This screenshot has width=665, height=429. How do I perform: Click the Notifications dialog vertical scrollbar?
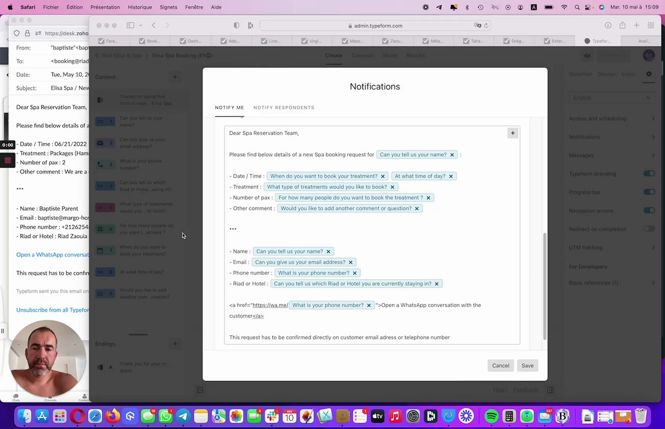544,286
